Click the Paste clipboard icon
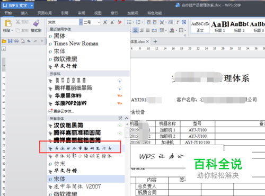The image size is (265, 196). coord(8,23)
